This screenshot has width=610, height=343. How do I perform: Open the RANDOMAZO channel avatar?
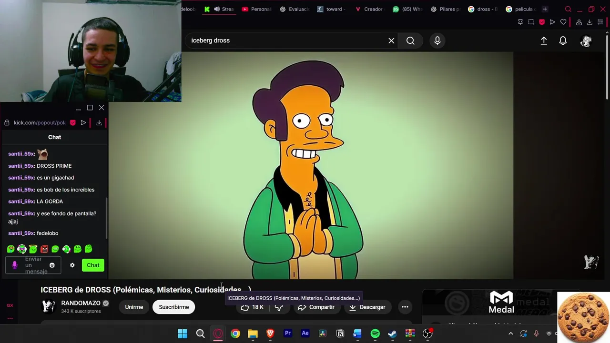click(49, 306)
